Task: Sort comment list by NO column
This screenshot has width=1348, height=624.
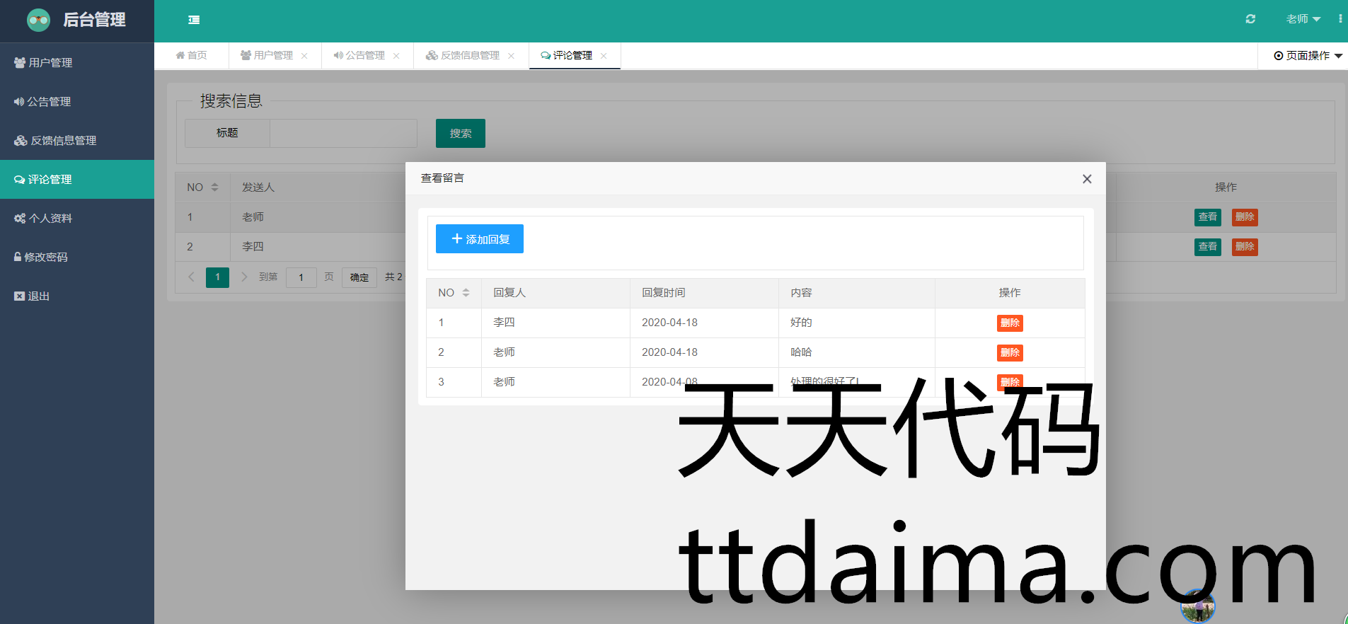Action: [214, 187]
